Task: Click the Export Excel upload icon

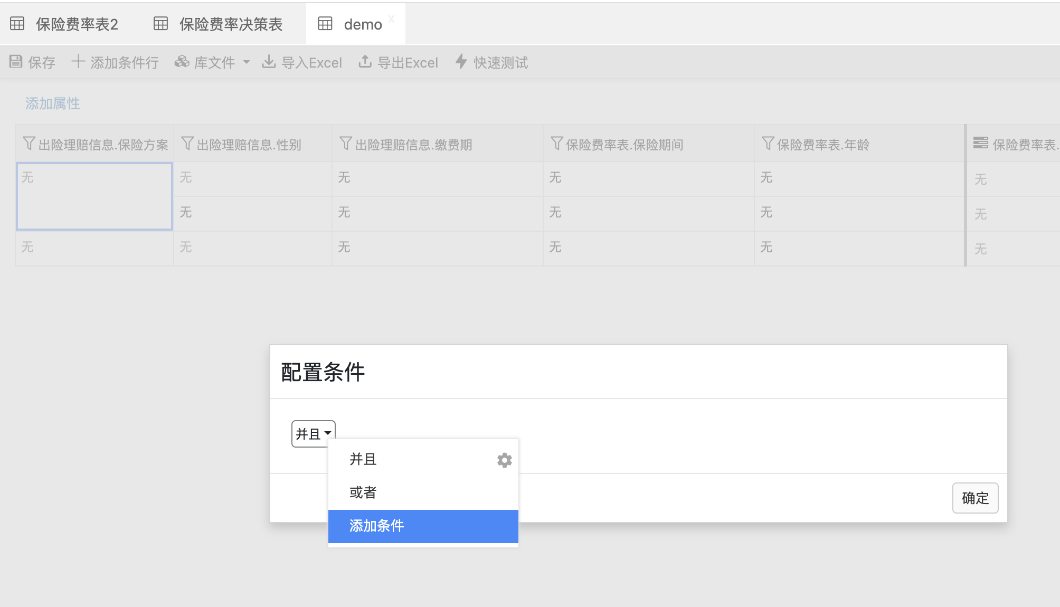Action: click(365, 62)
